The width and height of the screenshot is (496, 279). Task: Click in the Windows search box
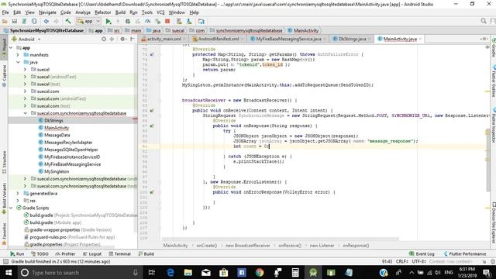(x=79, y=272)
